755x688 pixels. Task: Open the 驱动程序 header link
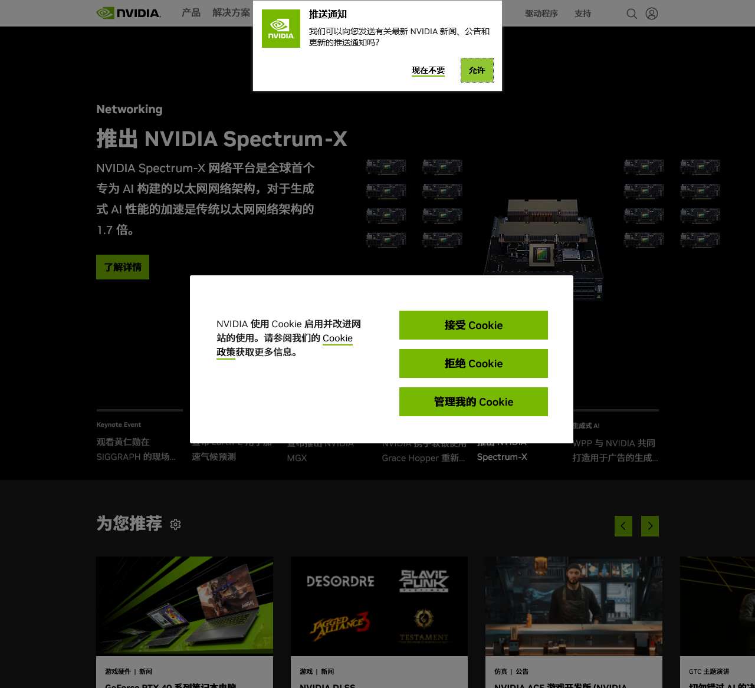coord(541,14)
